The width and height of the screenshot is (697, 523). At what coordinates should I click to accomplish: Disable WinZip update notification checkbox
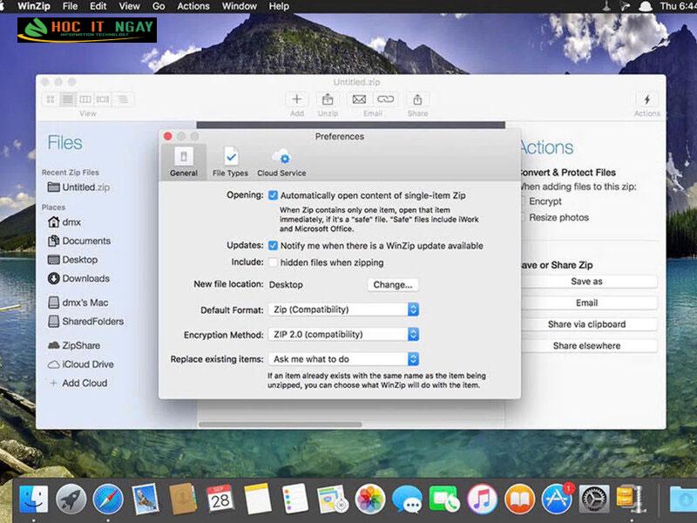click(273, 246)
